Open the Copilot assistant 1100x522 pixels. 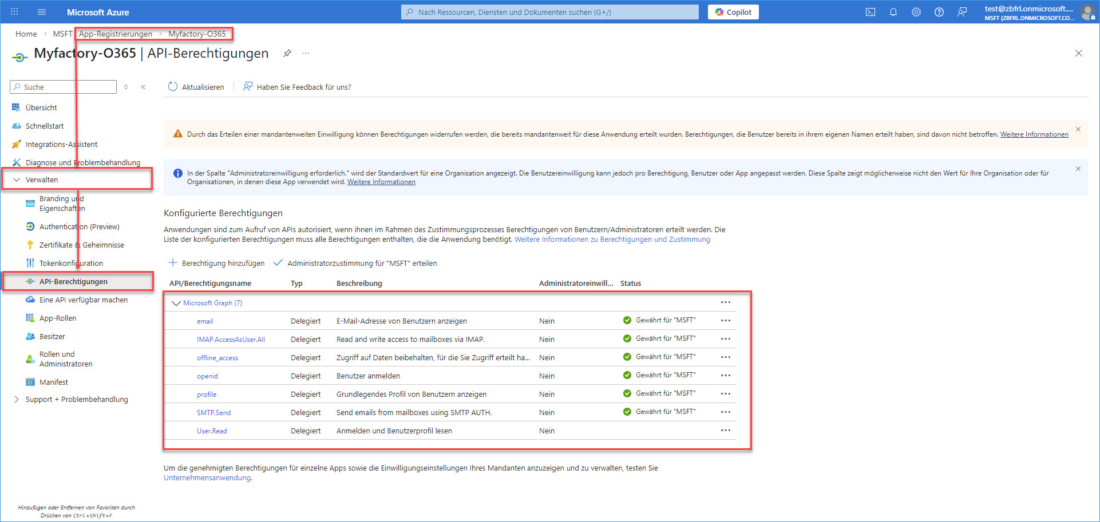pyautogui.click(x=733, y=11)
